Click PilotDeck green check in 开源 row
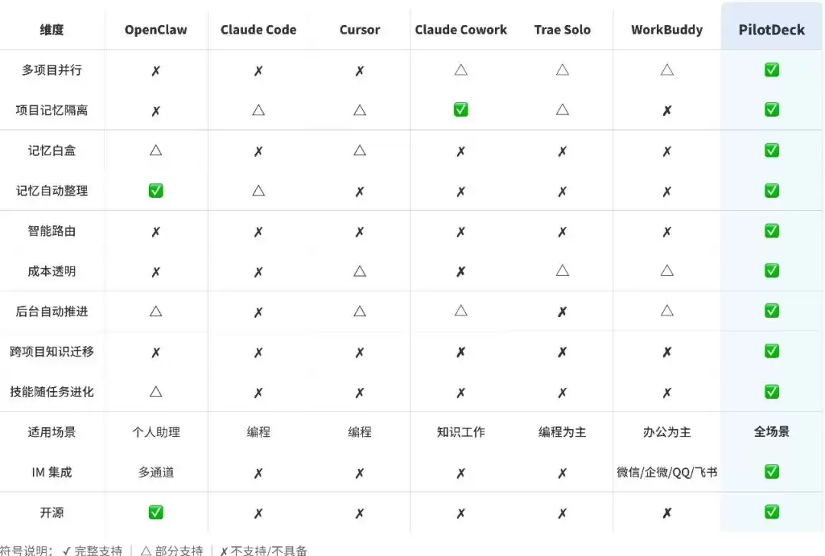Screen dimensions: 825x556 772,512
